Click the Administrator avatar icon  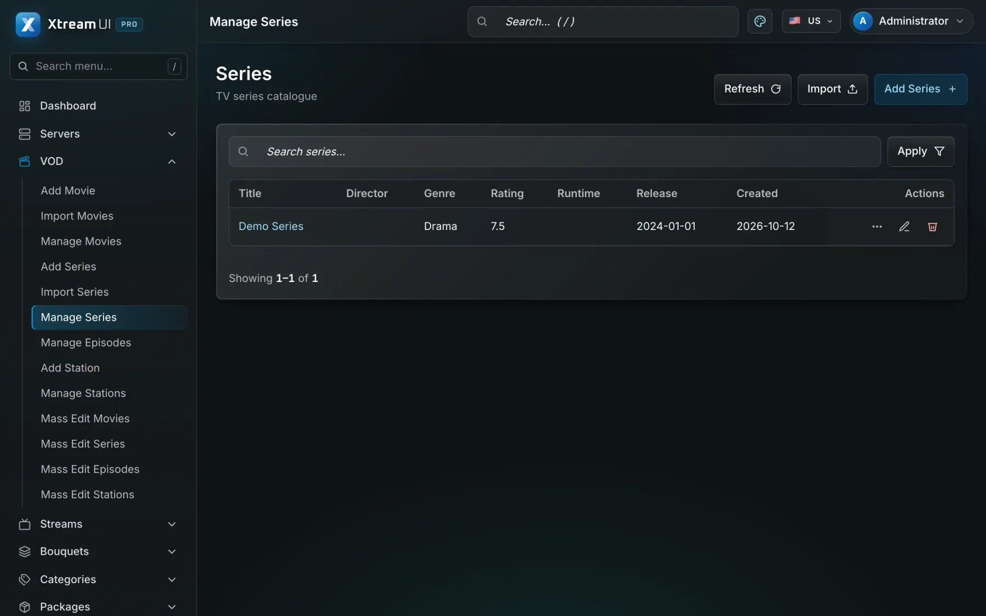pos(863,21)
